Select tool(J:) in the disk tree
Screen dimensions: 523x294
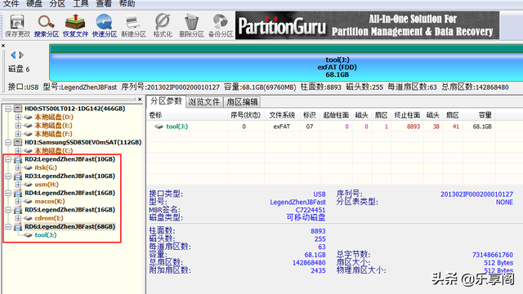[46, 235]
